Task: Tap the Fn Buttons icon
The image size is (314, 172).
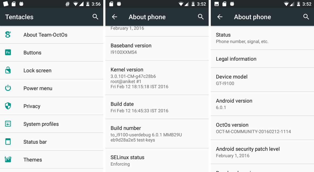Action: [8, 53]
